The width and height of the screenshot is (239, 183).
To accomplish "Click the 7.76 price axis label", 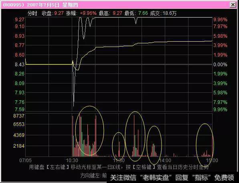I will pos(20,102).
